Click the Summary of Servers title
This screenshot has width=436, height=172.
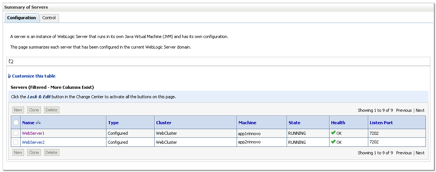pos(26,7)
